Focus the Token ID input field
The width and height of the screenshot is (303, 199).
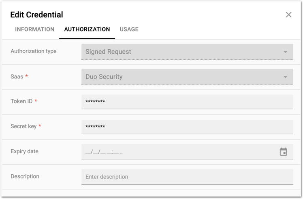click(x=187, y=102)
